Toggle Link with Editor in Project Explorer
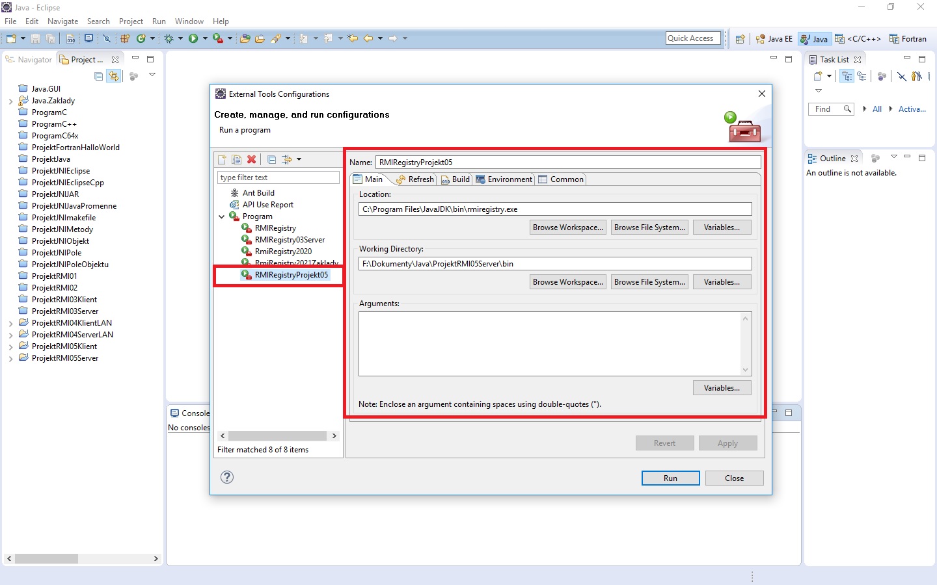 click(114, 76)
